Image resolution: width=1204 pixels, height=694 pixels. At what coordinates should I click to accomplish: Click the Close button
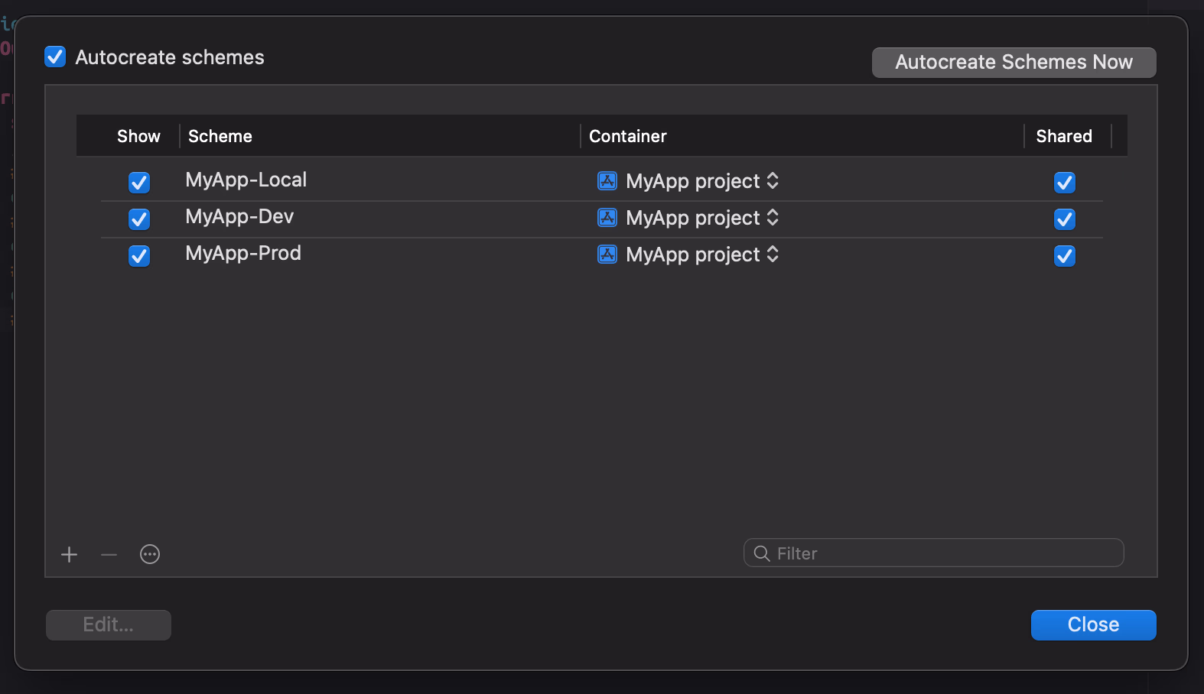[1093, 624]
